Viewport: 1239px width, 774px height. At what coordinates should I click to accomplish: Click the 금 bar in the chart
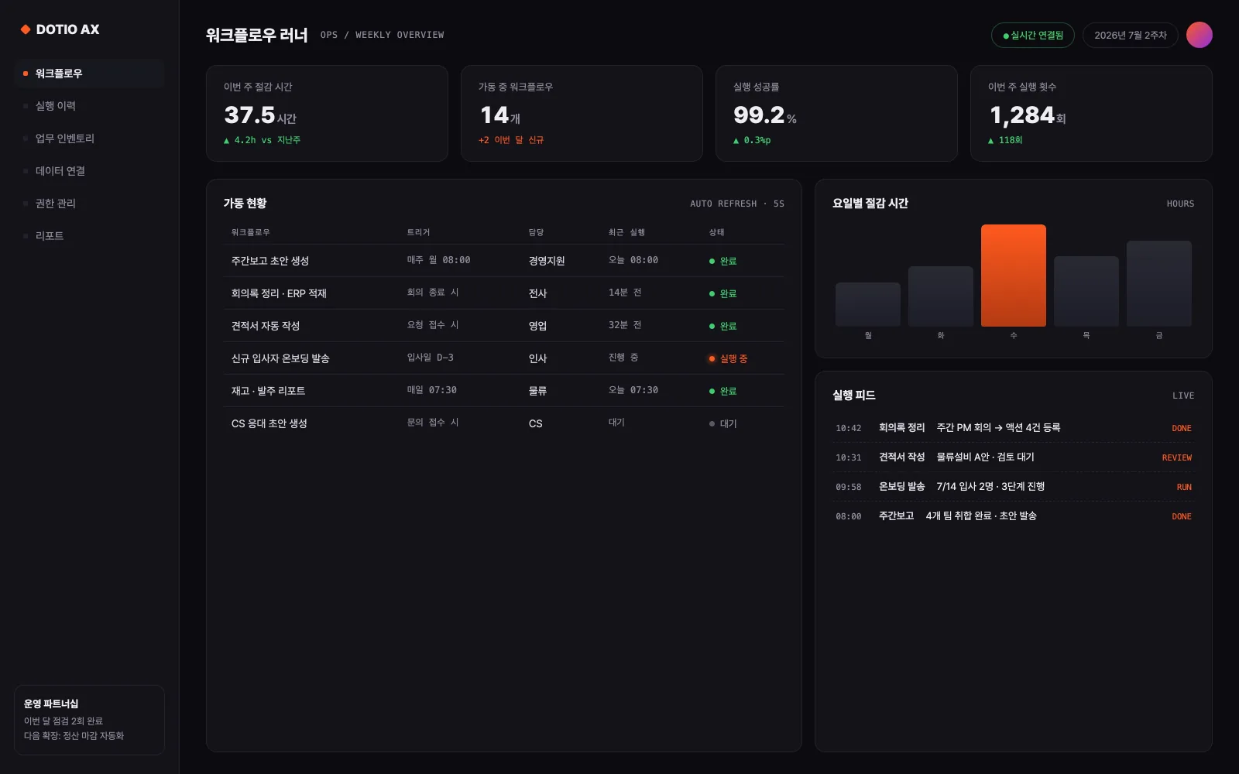pos(1159,283)
